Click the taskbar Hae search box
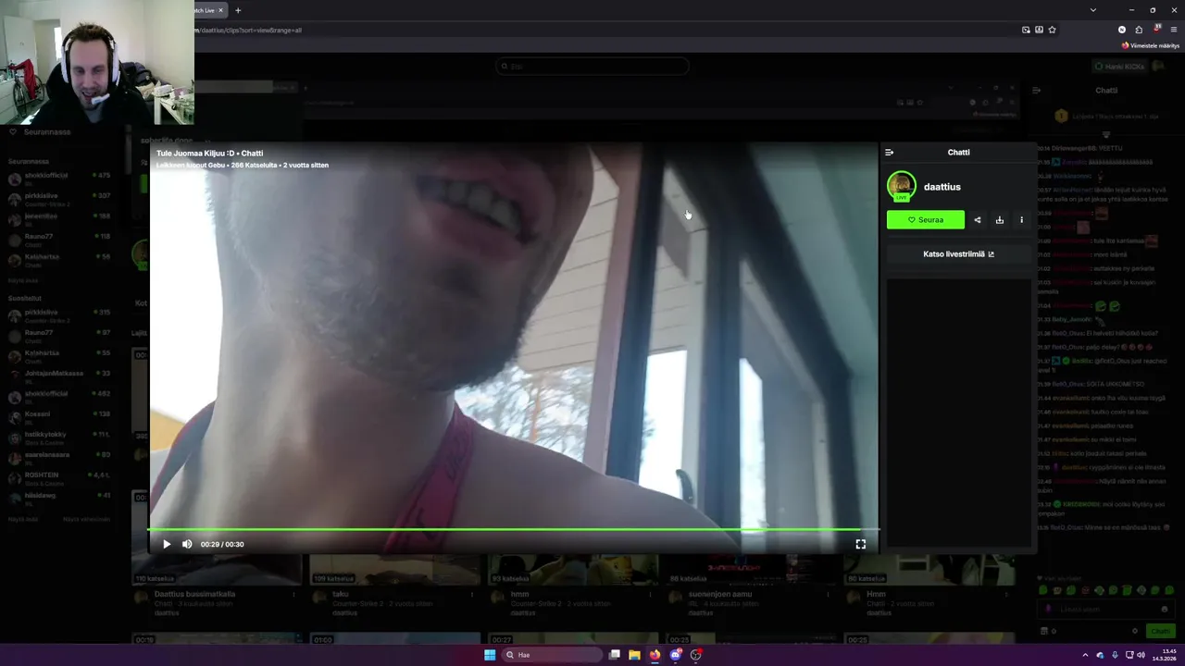 551,655
